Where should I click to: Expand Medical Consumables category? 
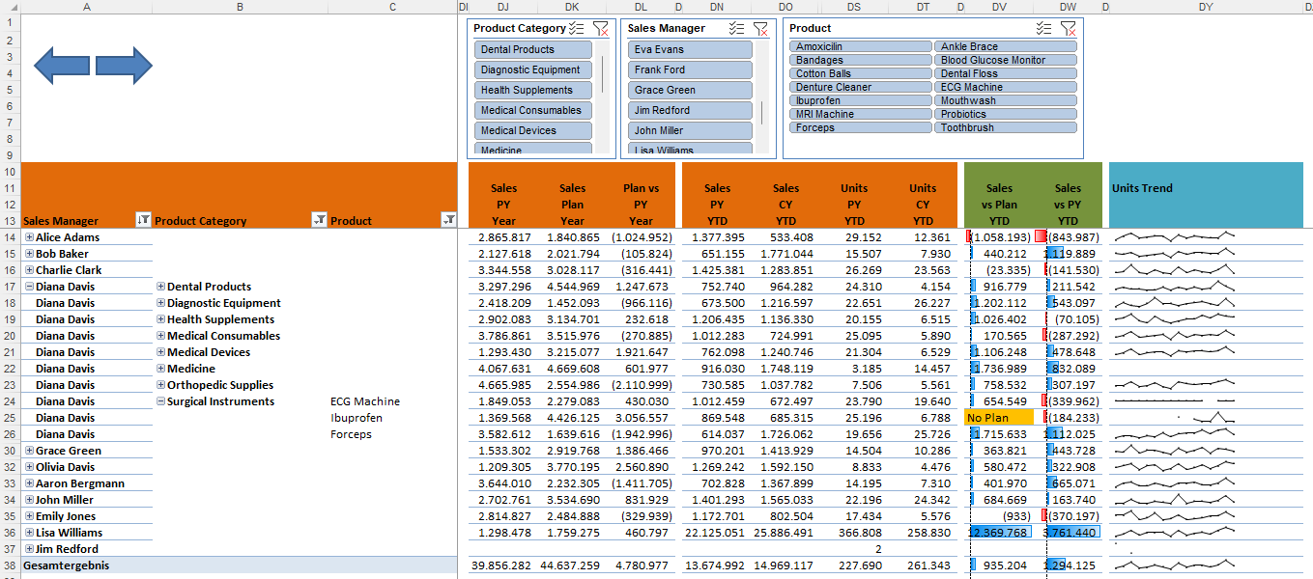click(160, 336)
